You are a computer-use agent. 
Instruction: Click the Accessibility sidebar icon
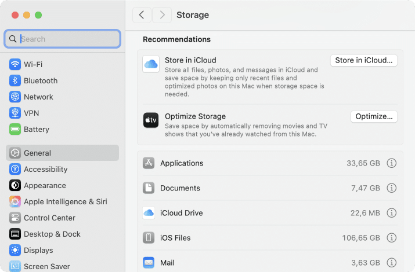(x=15, y=169)
